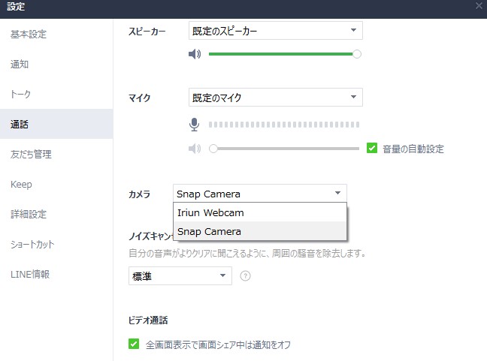Click the microphone volume slider track

pos(286,149)
